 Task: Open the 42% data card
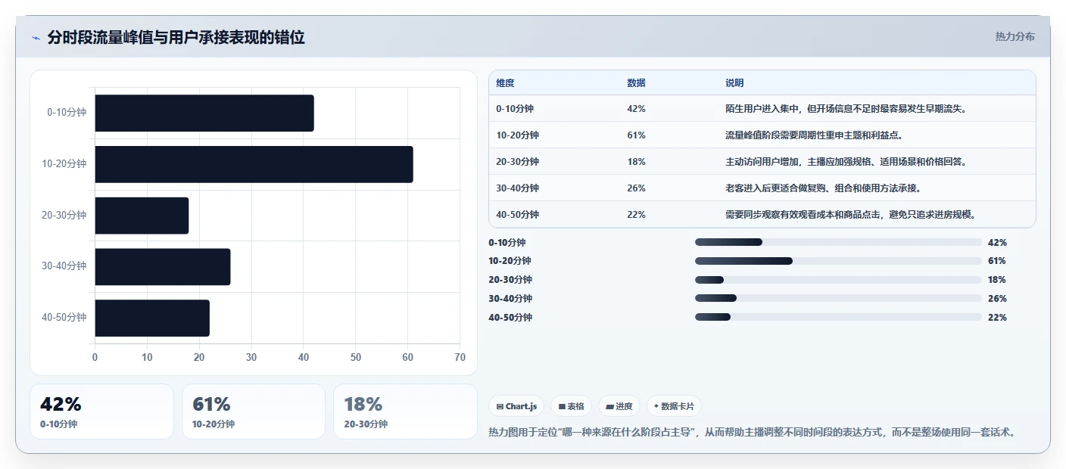pyautogui.click(x=102, y=412)
